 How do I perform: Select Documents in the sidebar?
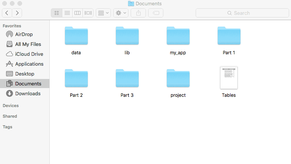click(25, 84)
